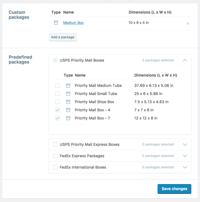Uncheck Priority Mail Box - 7
The height and width of the screenshot is (202, 200).
tap(58, 118)
